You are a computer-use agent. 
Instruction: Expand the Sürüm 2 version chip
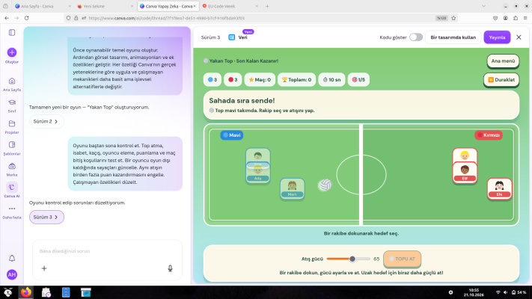(x=46, y=121)
